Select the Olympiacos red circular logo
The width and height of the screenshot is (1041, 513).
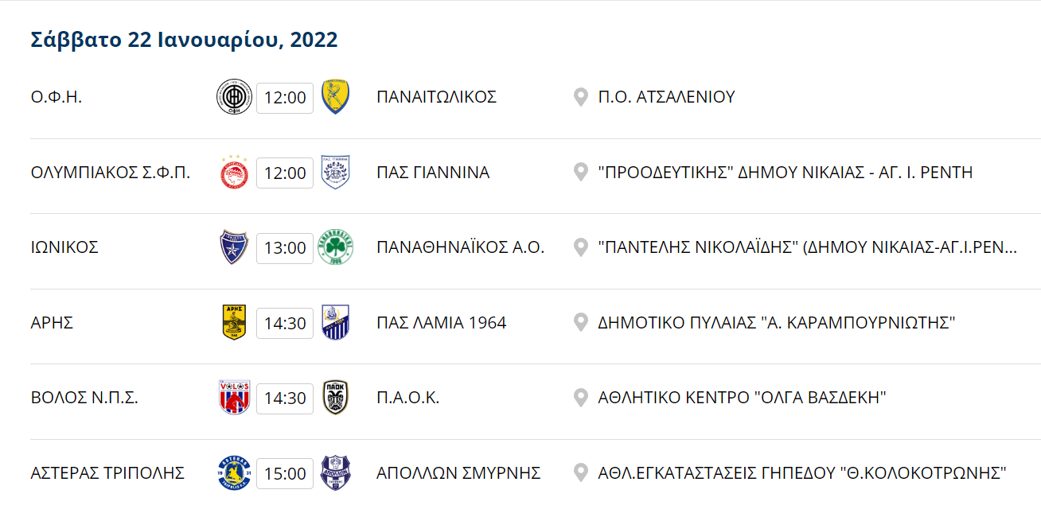click(234, 173)
